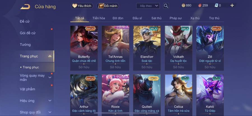Tap the plus icon to add currency
The image size is (252, 116).
click(232, 6)
